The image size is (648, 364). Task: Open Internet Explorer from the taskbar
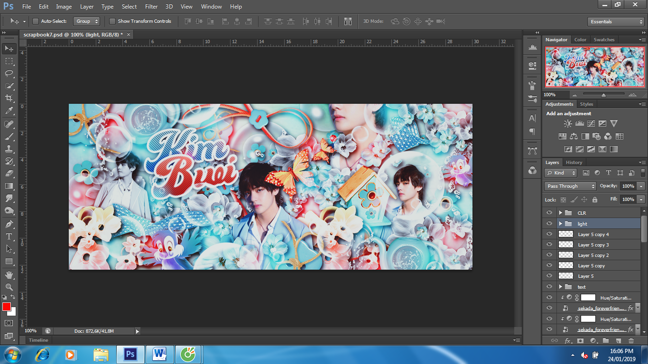[43, 354]
